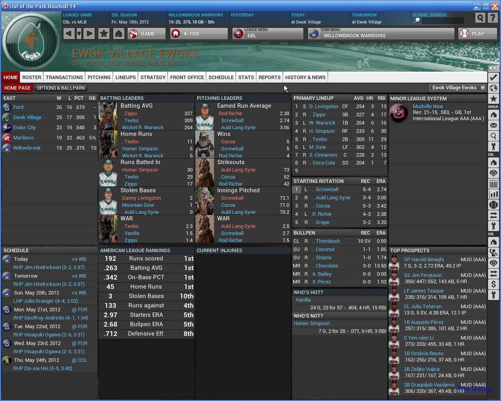501x401 pixels.
Task: Expand the sidebar with double arrow
Action: pyautogui.click(x=493, y=68)
